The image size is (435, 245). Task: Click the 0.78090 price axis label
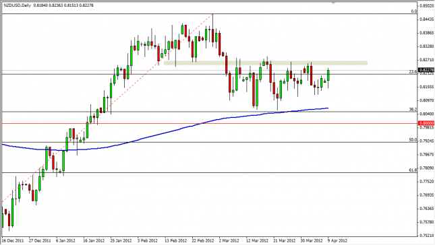click(x=427, y=168)
